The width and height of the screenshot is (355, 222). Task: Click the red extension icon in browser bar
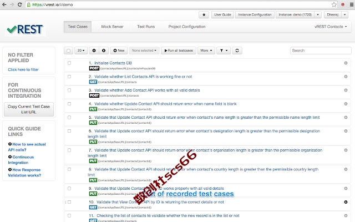click(343, 4)
